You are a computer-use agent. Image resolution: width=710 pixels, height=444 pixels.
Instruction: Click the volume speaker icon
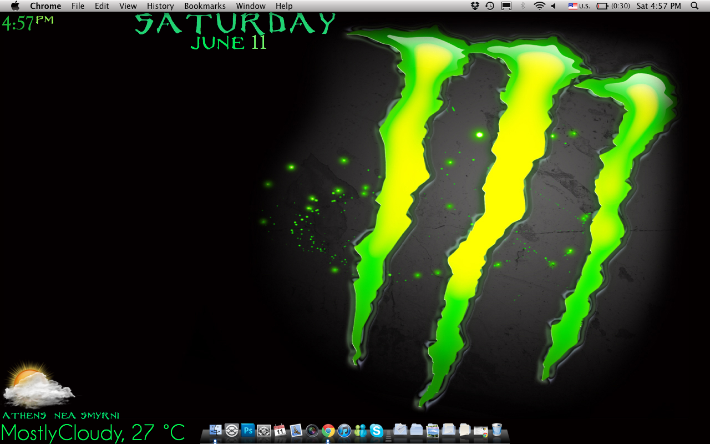pyautogui.click(x=554, y=6)
